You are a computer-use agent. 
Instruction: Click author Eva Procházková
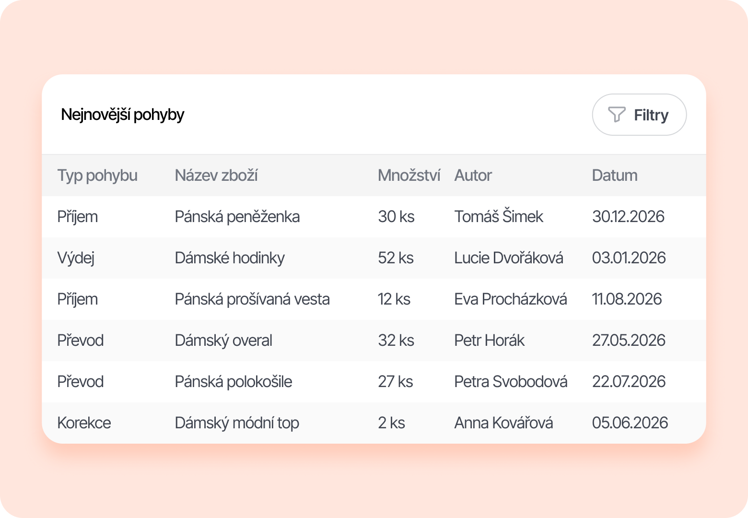[511, 299]
